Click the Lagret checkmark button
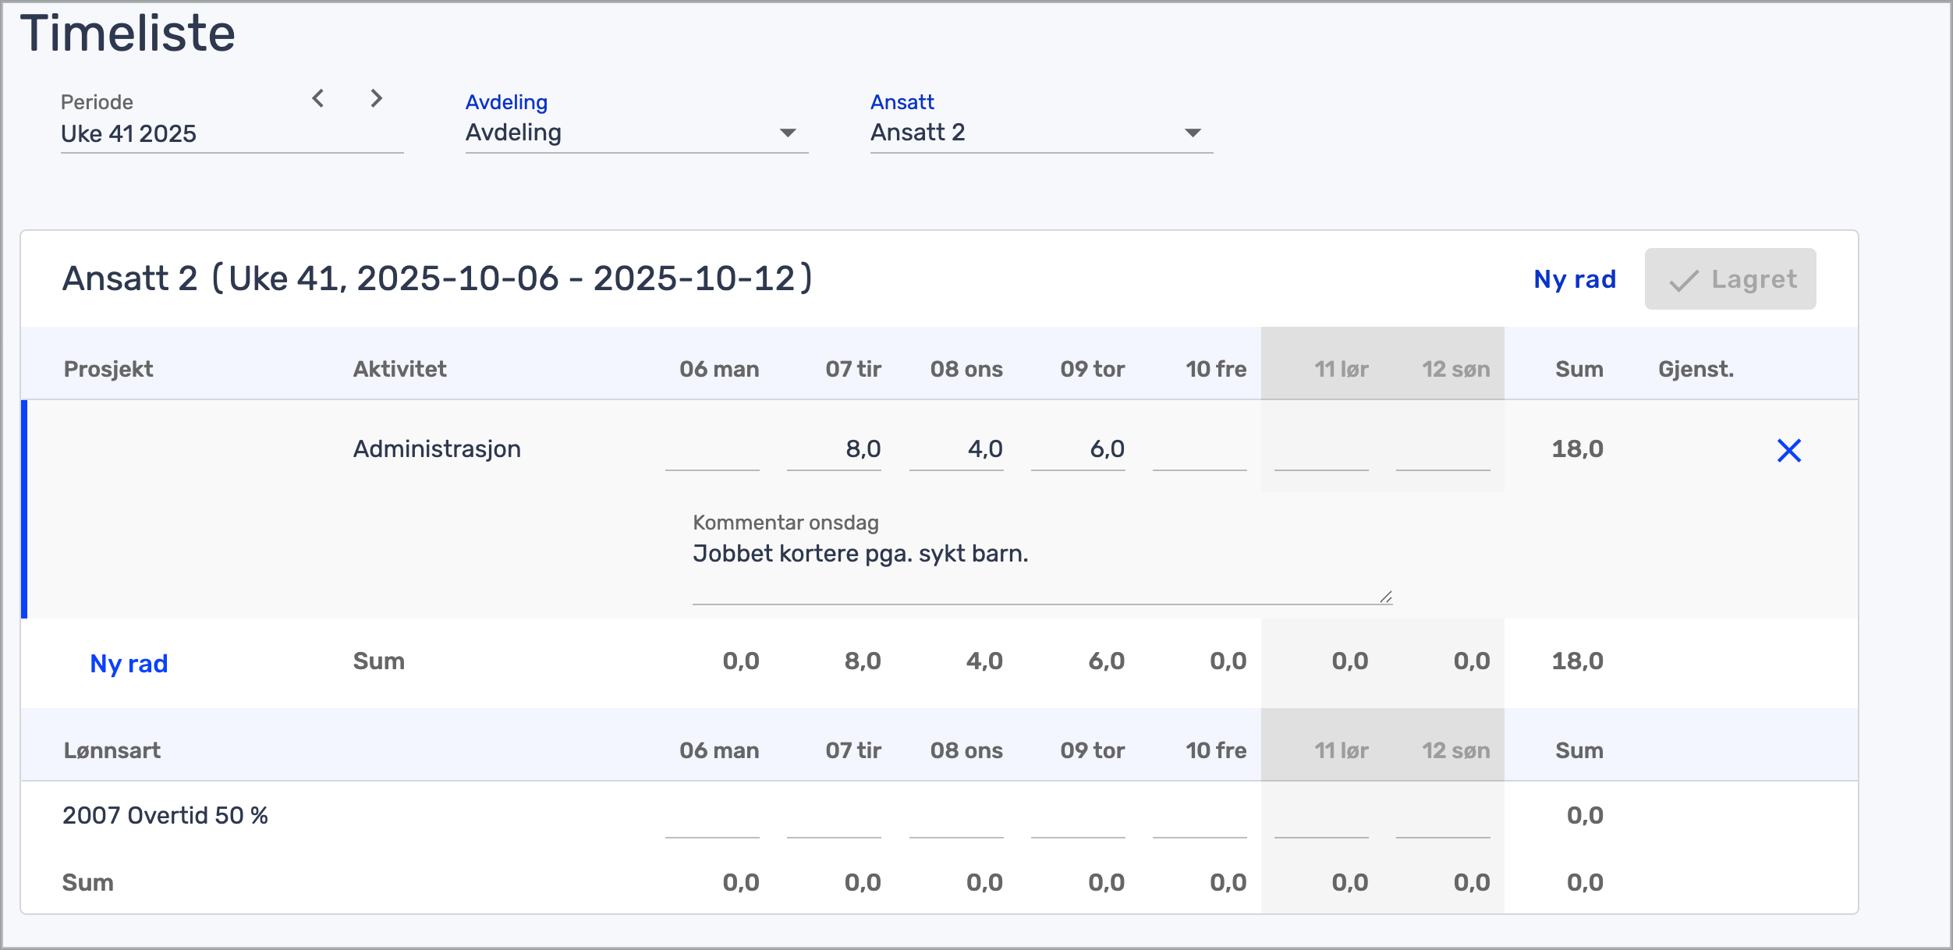Viewport: 1953px width, 950px height. click(x=1729, y=279)
